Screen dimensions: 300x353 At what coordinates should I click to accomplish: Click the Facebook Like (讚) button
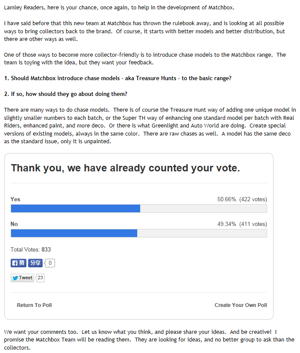click(x=18, y=263)
